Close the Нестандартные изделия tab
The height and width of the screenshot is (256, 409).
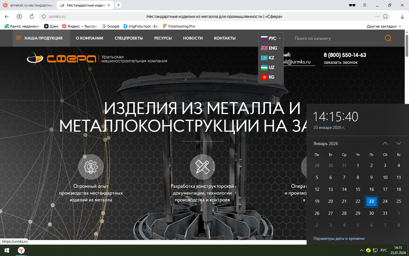109,5
